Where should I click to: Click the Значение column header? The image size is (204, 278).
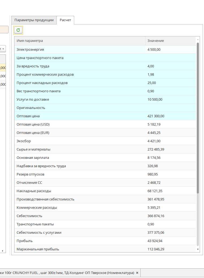click(170, 41)
